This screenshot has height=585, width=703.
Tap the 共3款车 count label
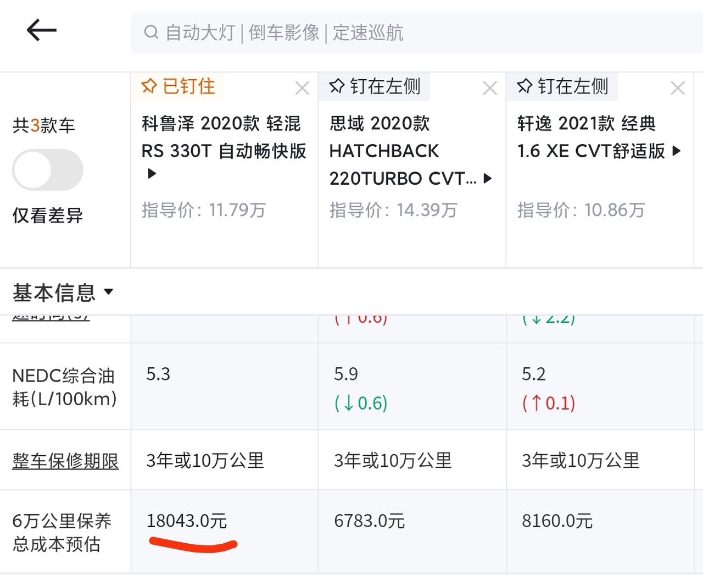43,126
